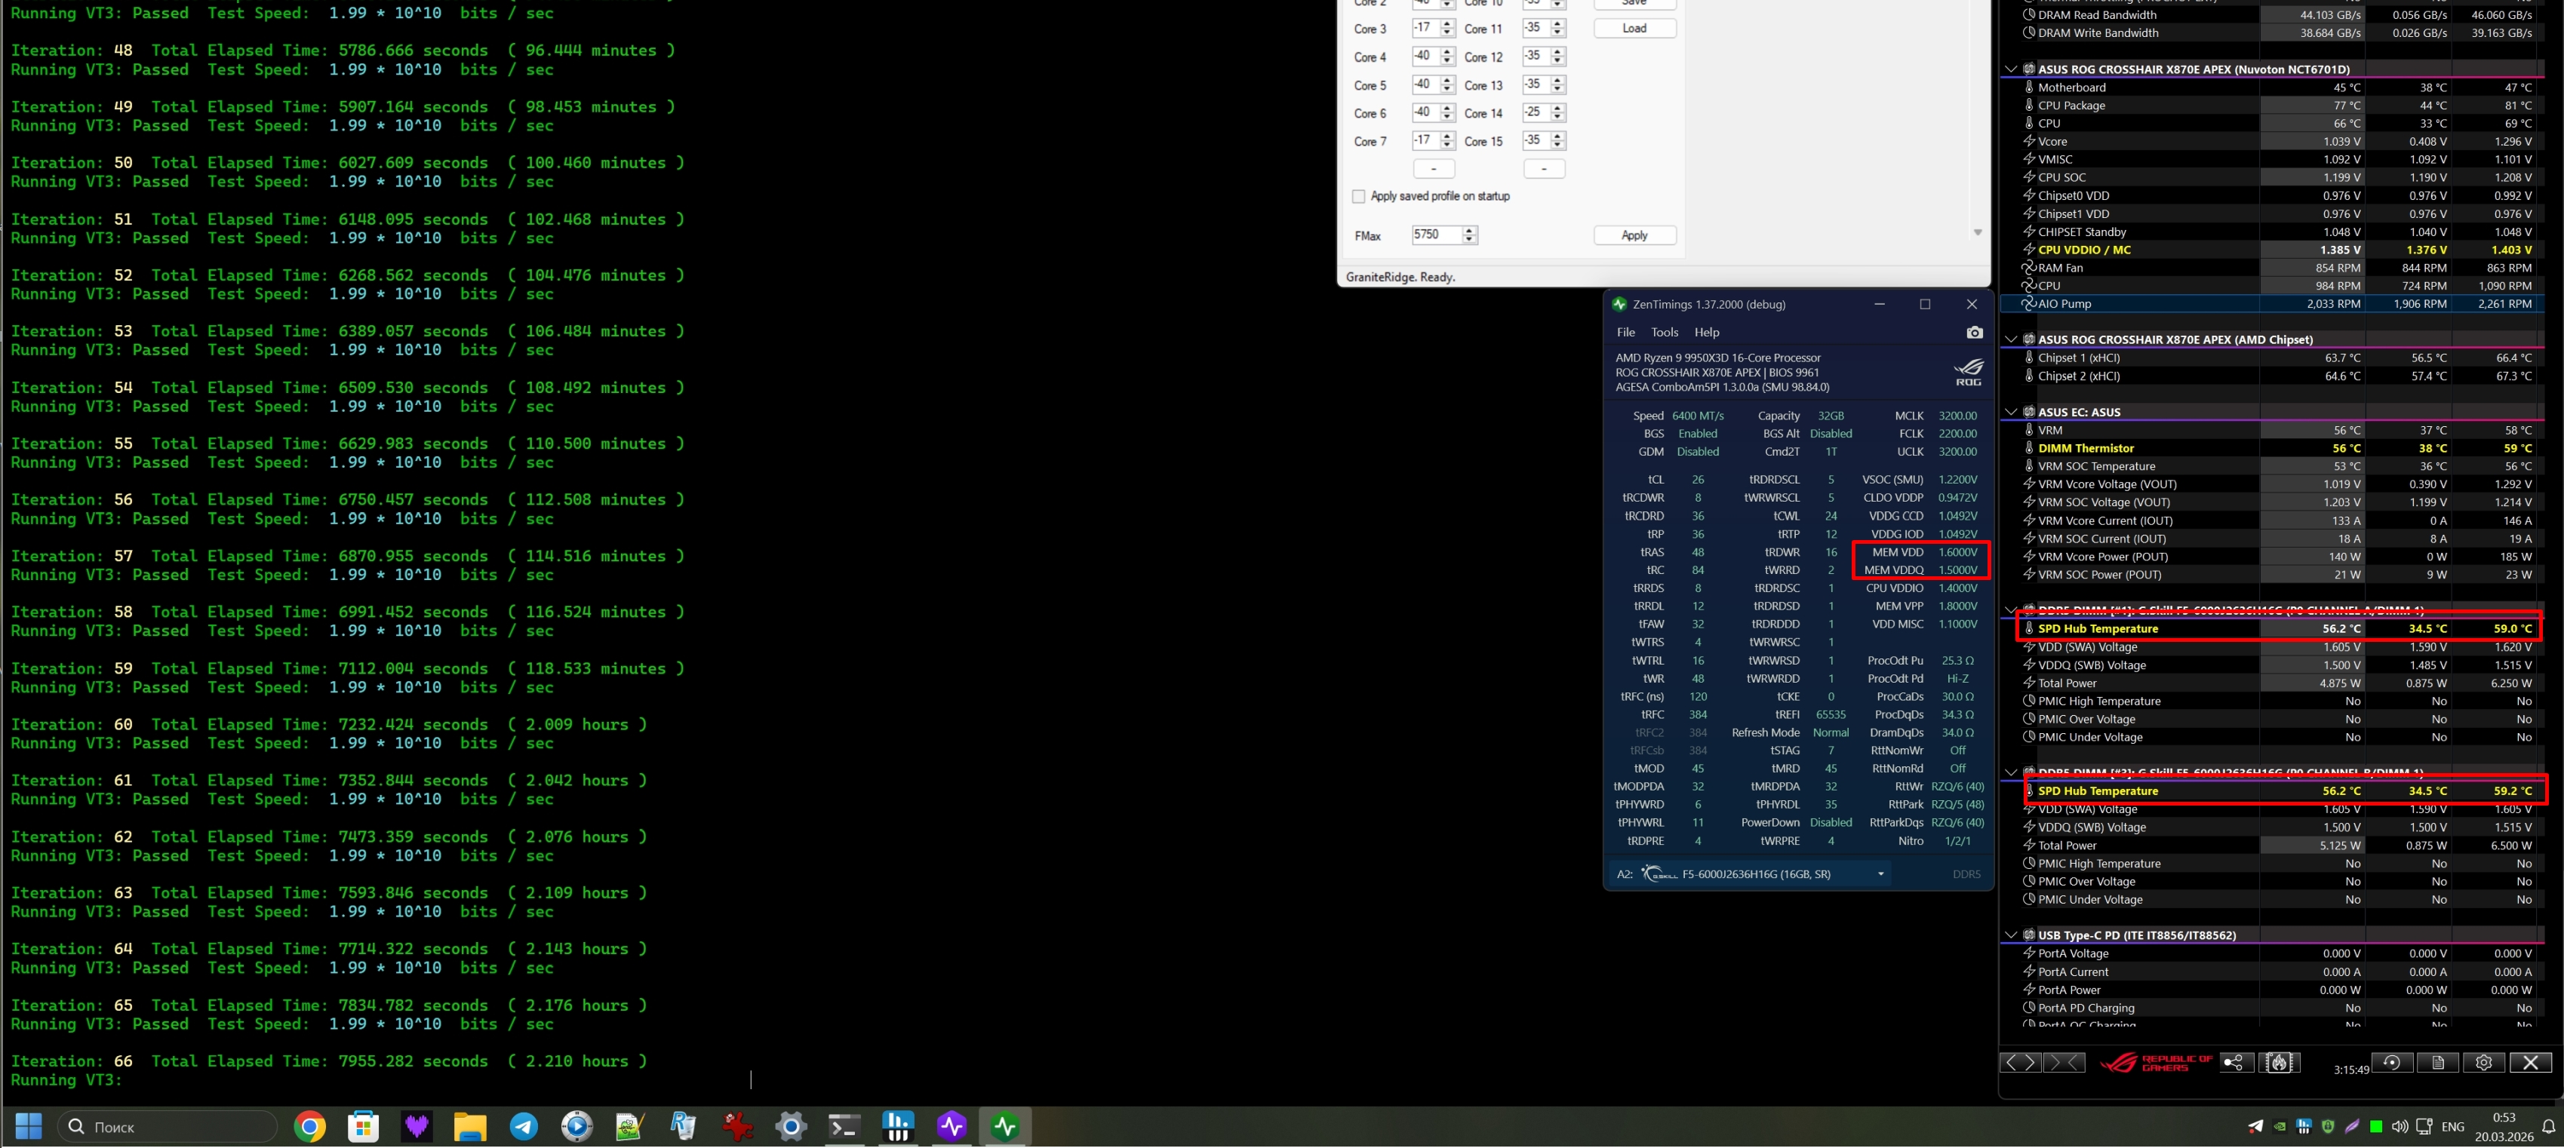This screenshot has height=1148, width=2564.
Task: Open the notifications bell in tray
Action: coord(2548,1126)
